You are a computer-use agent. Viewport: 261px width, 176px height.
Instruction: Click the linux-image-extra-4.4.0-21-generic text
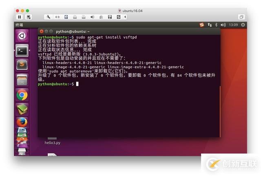146,67
